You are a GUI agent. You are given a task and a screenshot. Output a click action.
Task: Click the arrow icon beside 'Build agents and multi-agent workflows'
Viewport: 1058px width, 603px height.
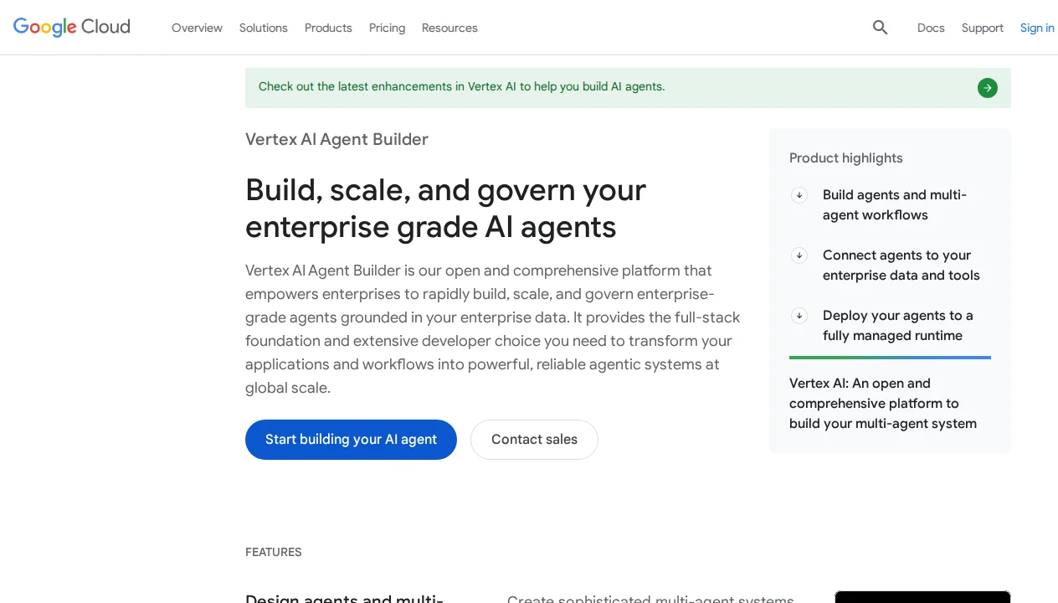click(x=799, y=195)
